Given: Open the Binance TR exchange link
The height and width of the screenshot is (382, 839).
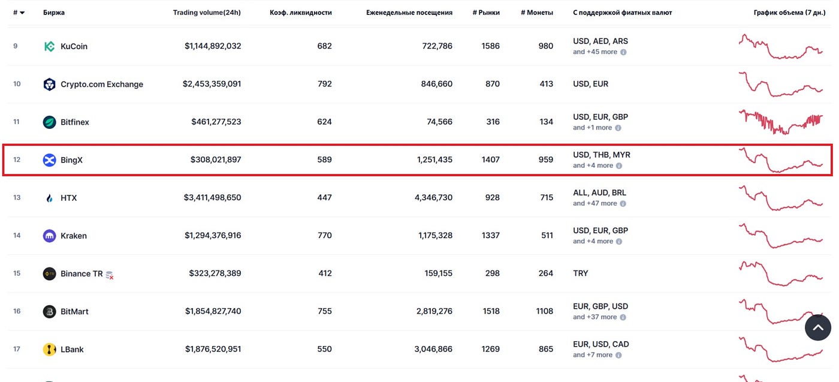Looking at the screenshot, I should (x=82, y=273).
